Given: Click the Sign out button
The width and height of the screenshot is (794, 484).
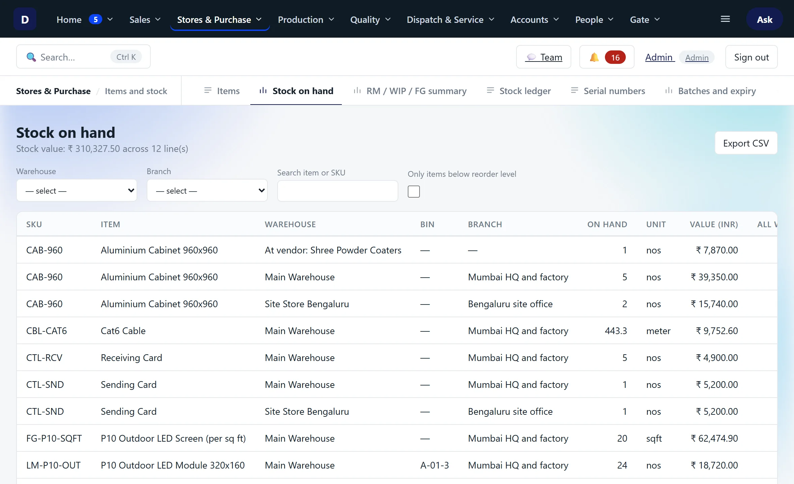Looking at the screenshot, I should tap(751, 57).
